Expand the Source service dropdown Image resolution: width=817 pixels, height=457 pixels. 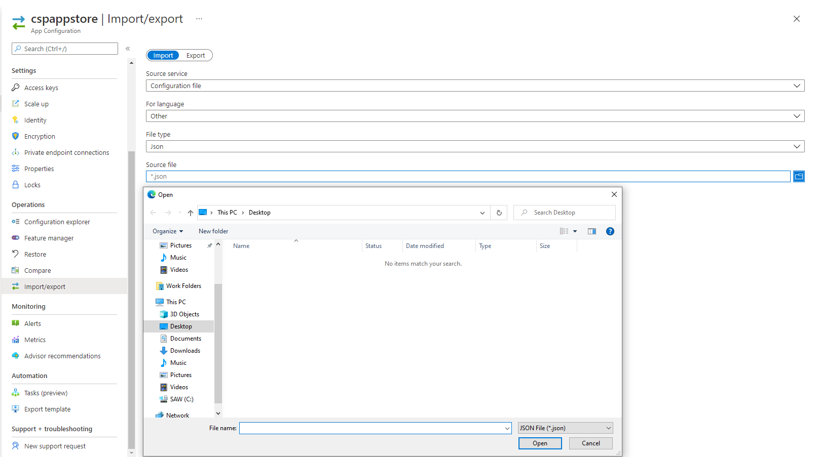pyautogui.click(x=797, y=86)
